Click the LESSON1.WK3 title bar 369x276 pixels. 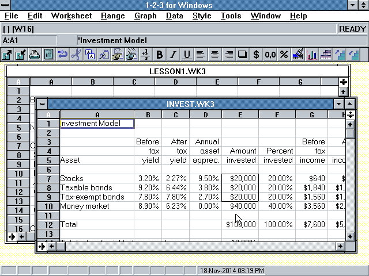178,71
